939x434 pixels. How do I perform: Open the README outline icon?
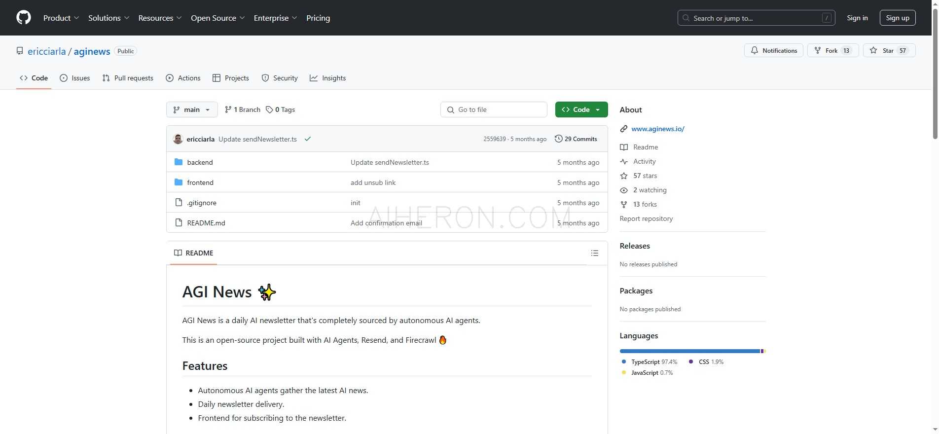click(x=595, y=253)
